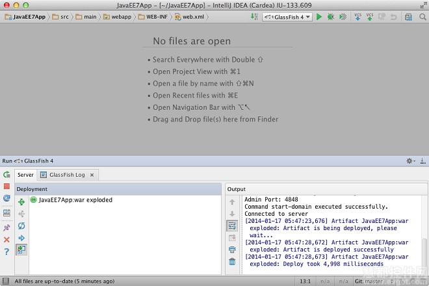Click the Run GlassFish 4 panel title
Viewport: 429px width, 286px height.
[28, 161]
